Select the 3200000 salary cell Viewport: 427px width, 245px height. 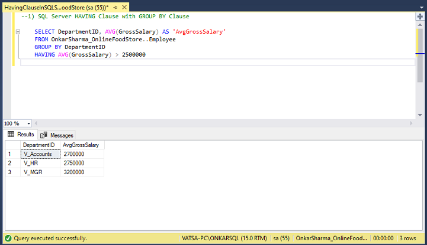[82, 172]
